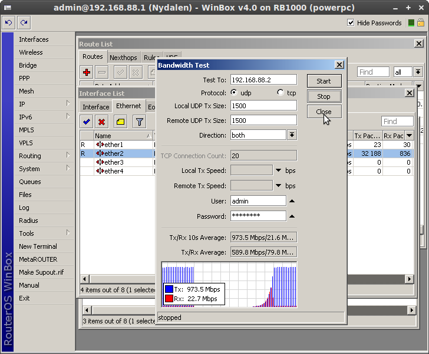Expand the System submenu
The image size is (429, 354).
pos(68,168)
